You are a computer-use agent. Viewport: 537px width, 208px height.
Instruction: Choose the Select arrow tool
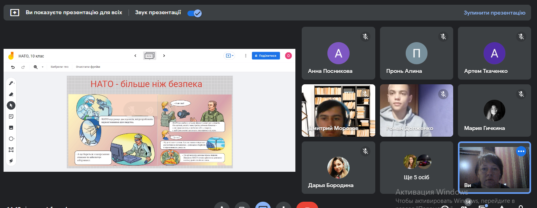[11, 105]
